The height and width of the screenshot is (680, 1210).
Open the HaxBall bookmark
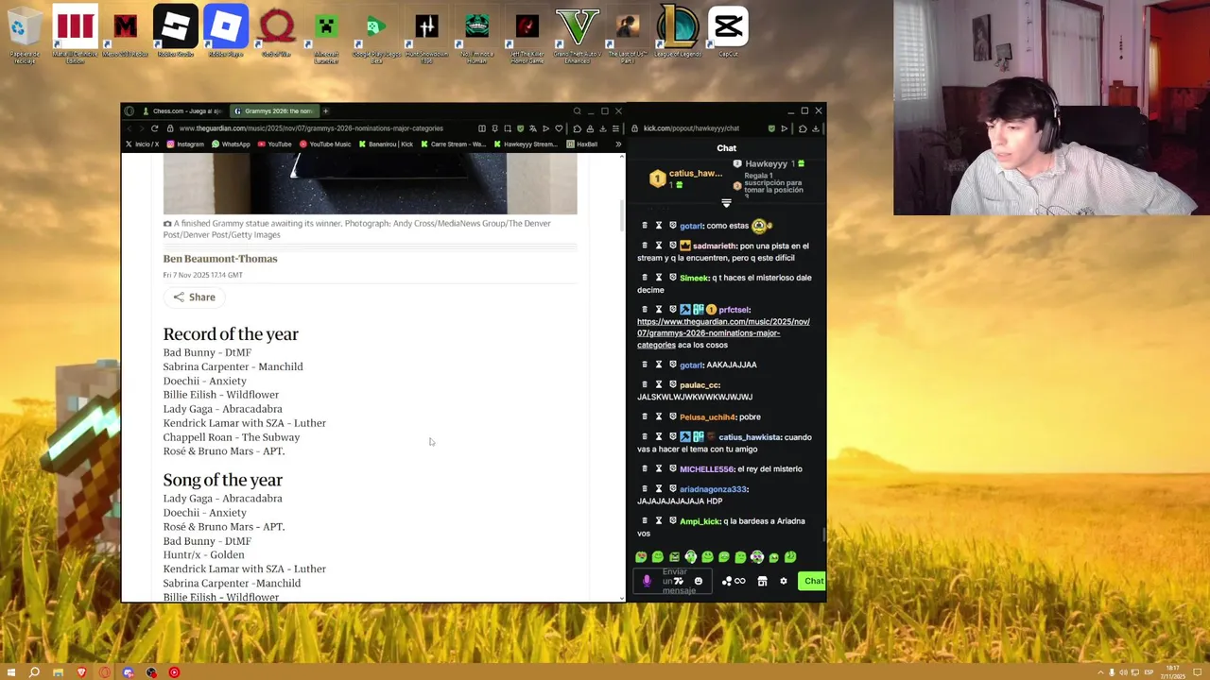[582, 144]
